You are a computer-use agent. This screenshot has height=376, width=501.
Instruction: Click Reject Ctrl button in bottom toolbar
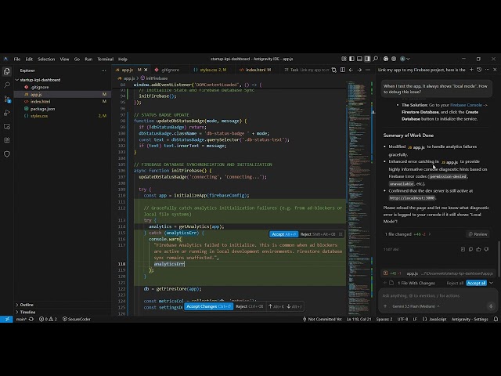250,306
